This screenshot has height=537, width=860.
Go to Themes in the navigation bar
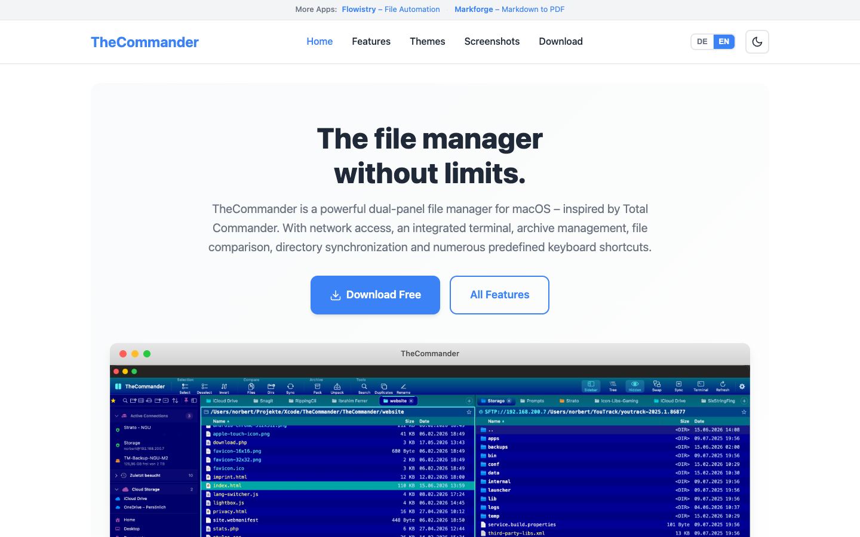tap(428, 42)
